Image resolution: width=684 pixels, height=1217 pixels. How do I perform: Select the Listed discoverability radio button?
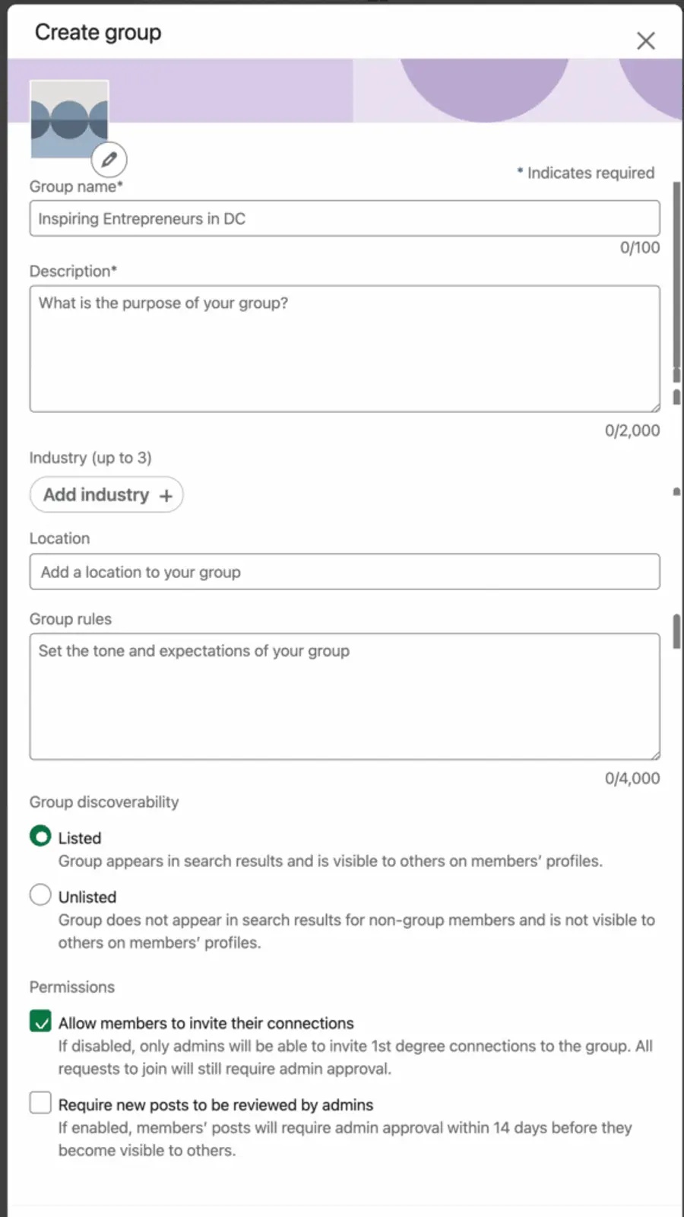[40, 836]
